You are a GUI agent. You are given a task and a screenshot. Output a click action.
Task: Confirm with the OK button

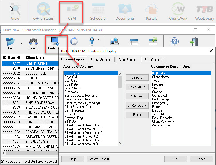(x=175, y=159)
